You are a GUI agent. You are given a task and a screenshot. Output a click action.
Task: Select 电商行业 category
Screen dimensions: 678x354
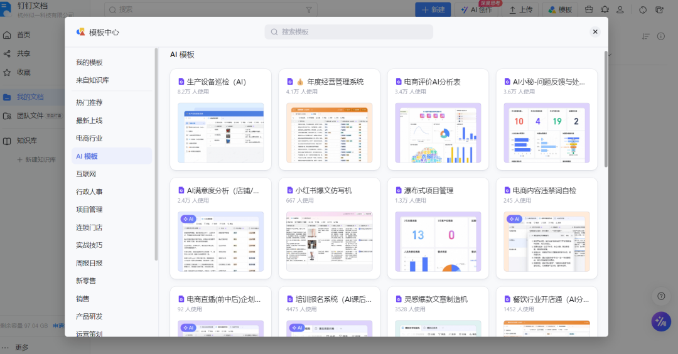(x=90, y=138)
